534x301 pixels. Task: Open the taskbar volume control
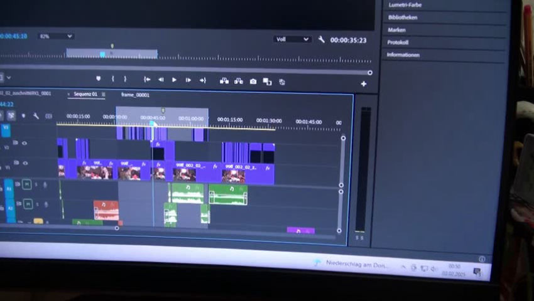pyautogui.click(x=434, y=269)
